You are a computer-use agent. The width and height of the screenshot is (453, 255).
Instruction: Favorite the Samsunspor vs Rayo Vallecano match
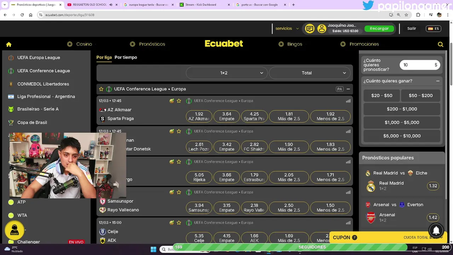click(179, 192)
